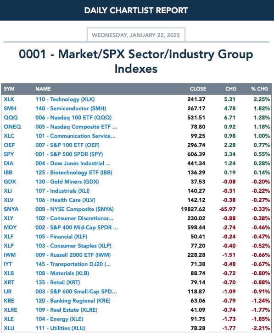Click the % CHG column header
This screenshot has height=336, width=274.
pos(259,89)
